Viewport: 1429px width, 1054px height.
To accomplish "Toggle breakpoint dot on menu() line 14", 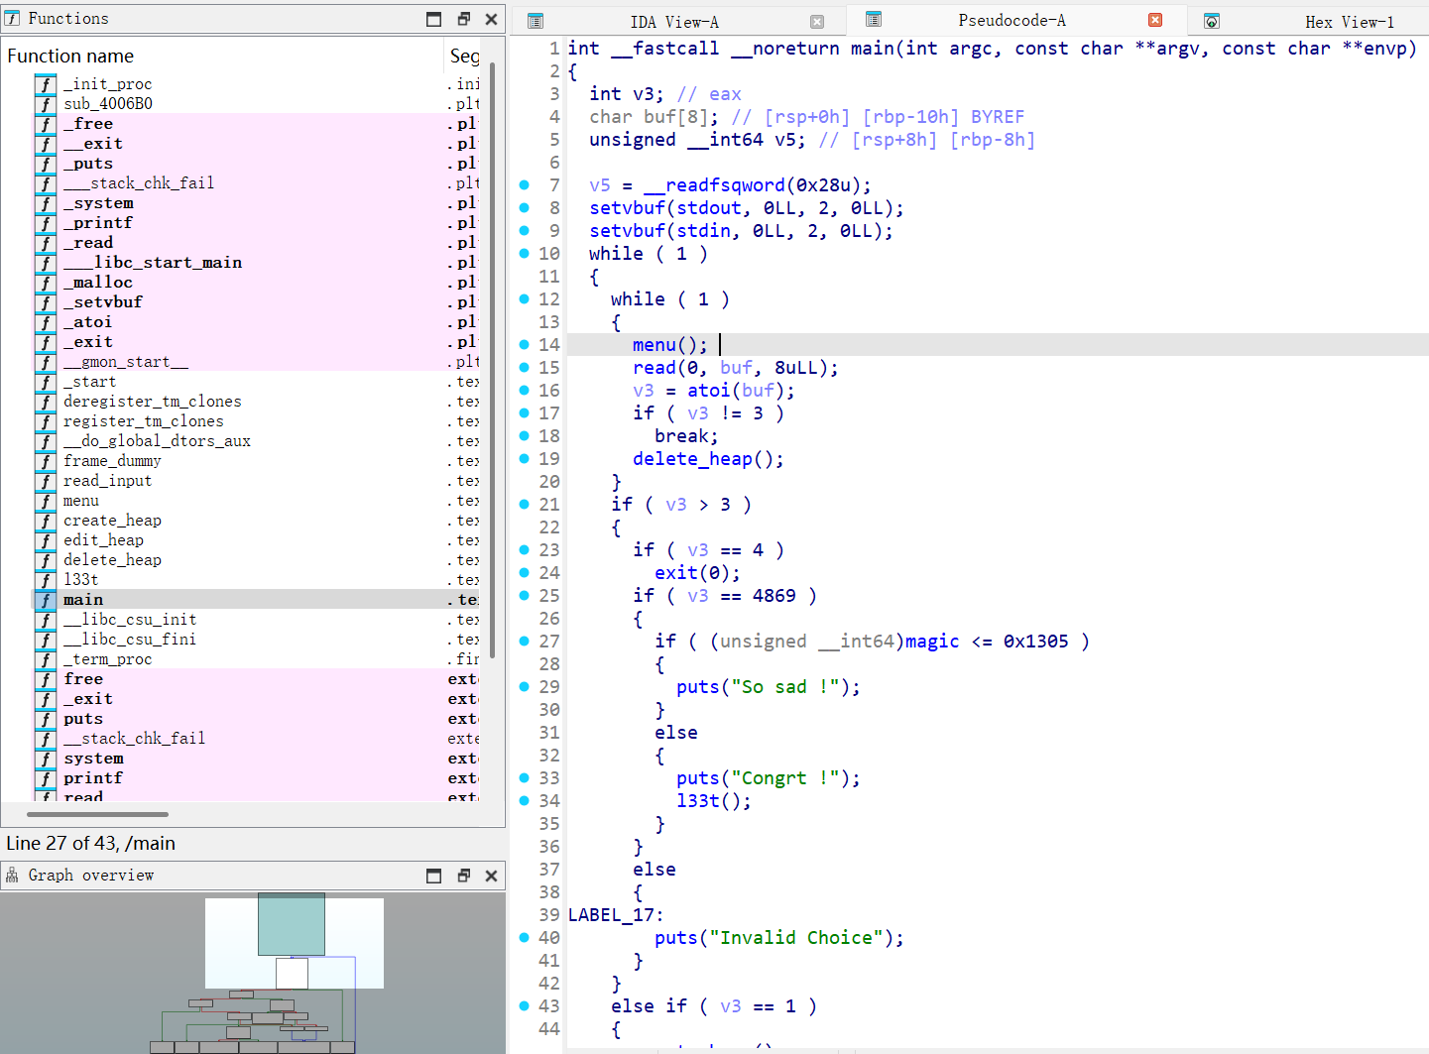I will point(525,344).
